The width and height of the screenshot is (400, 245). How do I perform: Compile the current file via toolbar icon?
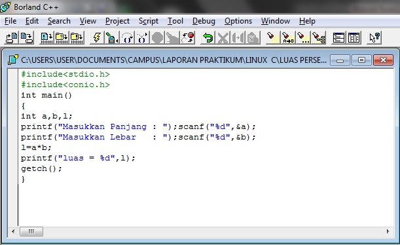pos(47,38)
